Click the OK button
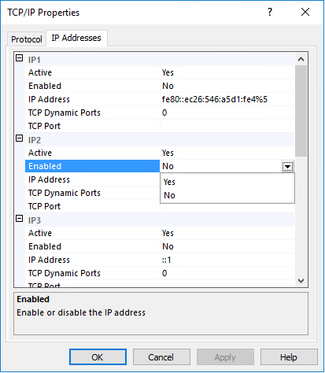Screen dimensions: 325x373 click(x=98, y=357)
